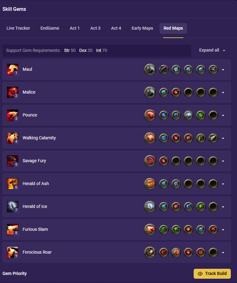
Task: Expand the Herald of Ice row
Action: click(x=223, y=207)
